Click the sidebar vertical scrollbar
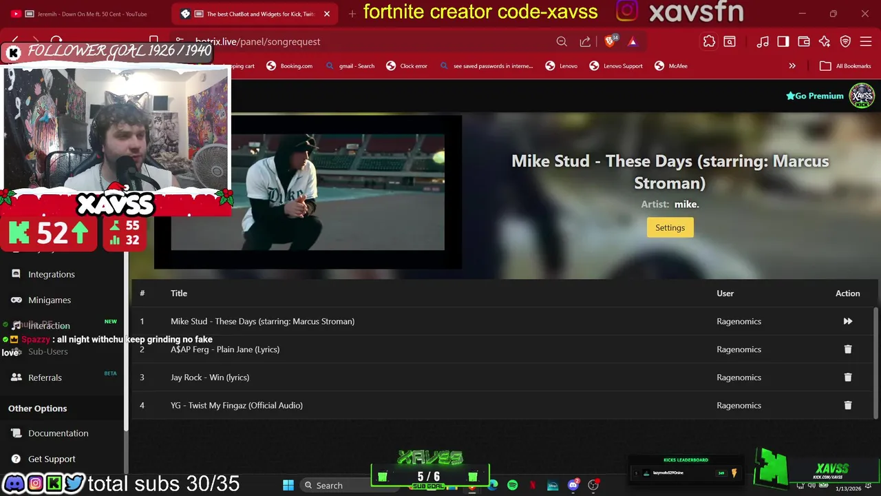This screenshot has height=496, width=881. coord(127,341)
